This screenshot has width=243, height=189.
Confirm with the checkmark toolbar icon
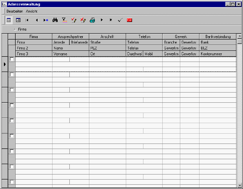pos(120,20)
